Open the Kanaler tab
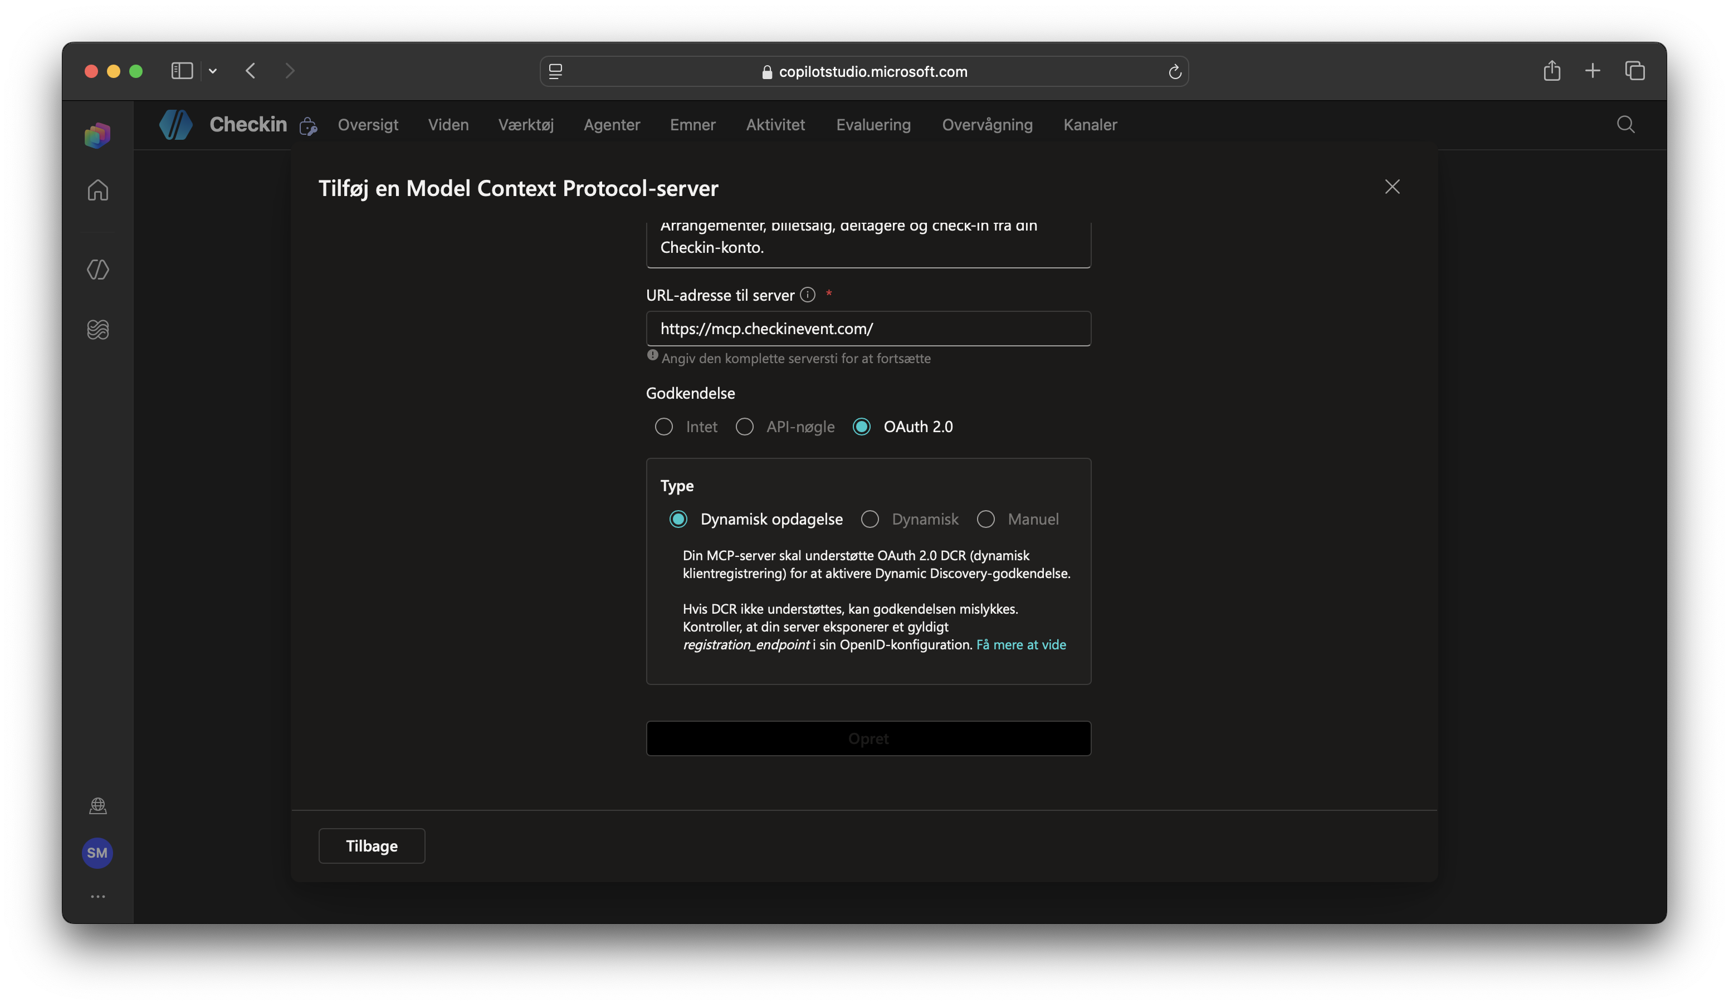 (1090, 125)
